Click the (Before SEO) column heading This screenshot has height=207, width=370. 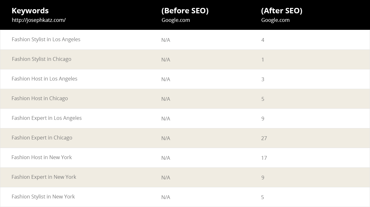[185, 10]
